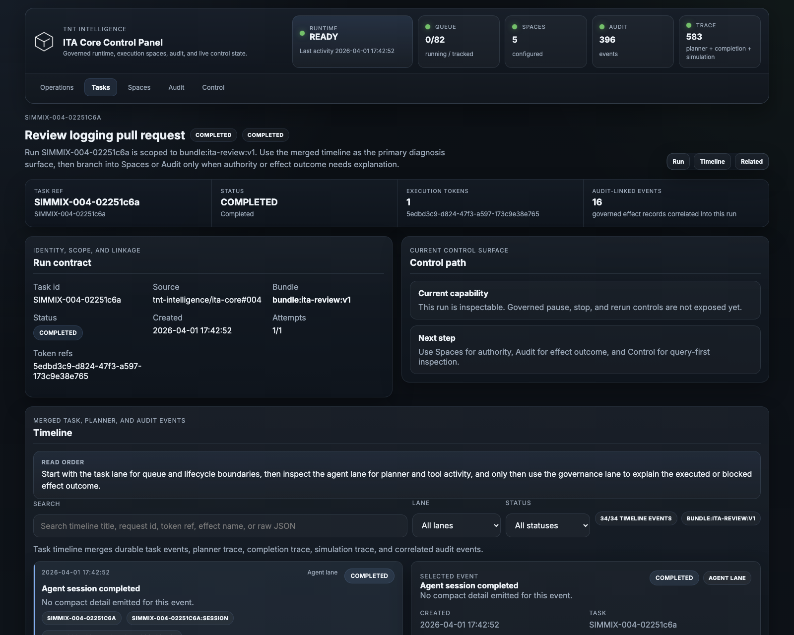This screenshot has width=794, height=635.
Task: Toggle the 34/34 TIMELINE EVENTS filter pill
Action: pyautogui.click(x=636, y=518)
